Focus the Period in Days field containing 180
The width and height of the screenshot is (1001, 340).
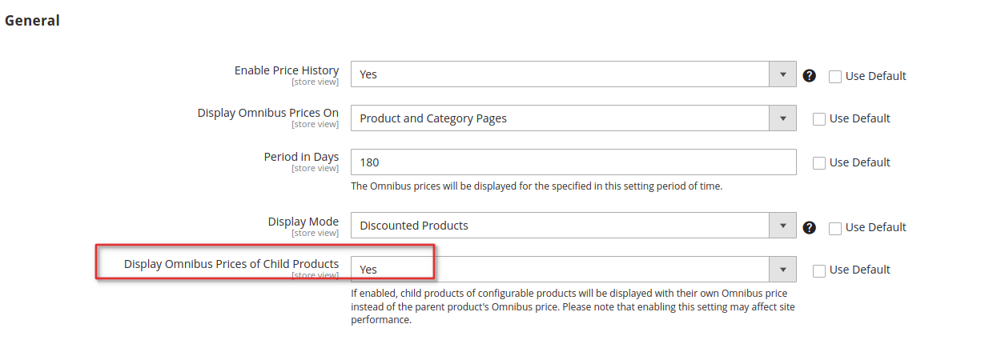click(573, 162)
